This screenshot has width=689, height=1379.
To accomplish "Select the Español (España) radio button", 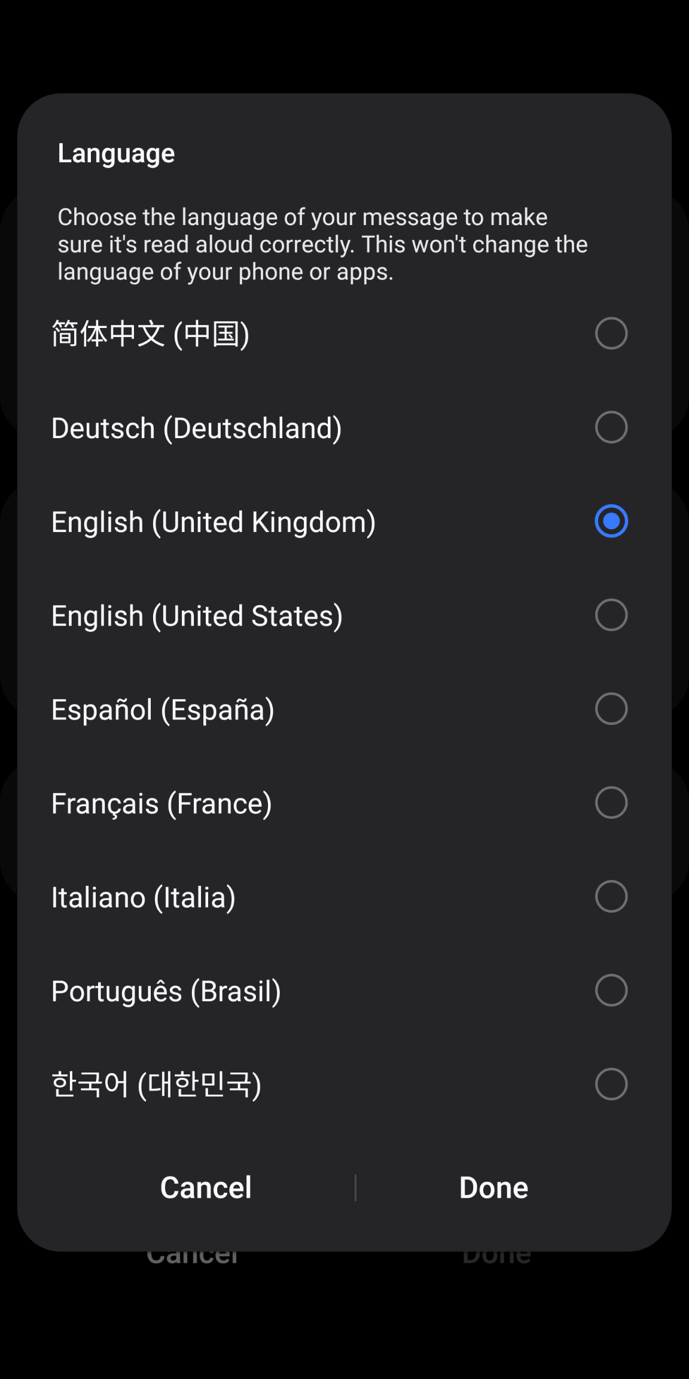I will pos(611,709).
